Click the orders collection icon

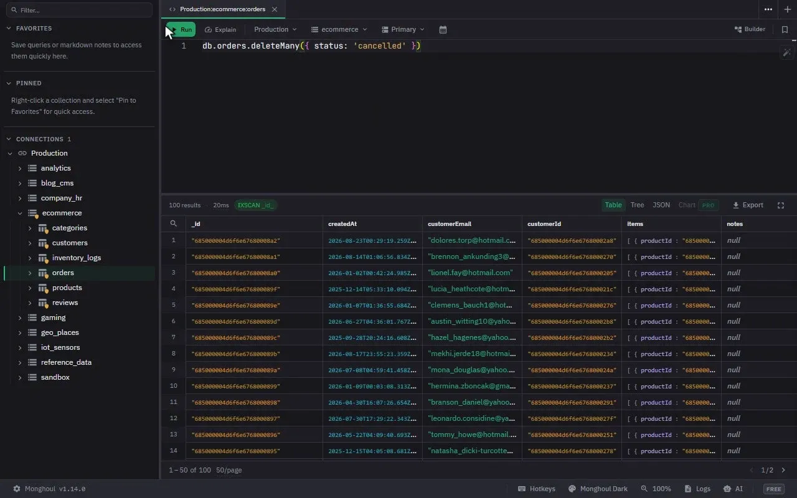(43, 273)
